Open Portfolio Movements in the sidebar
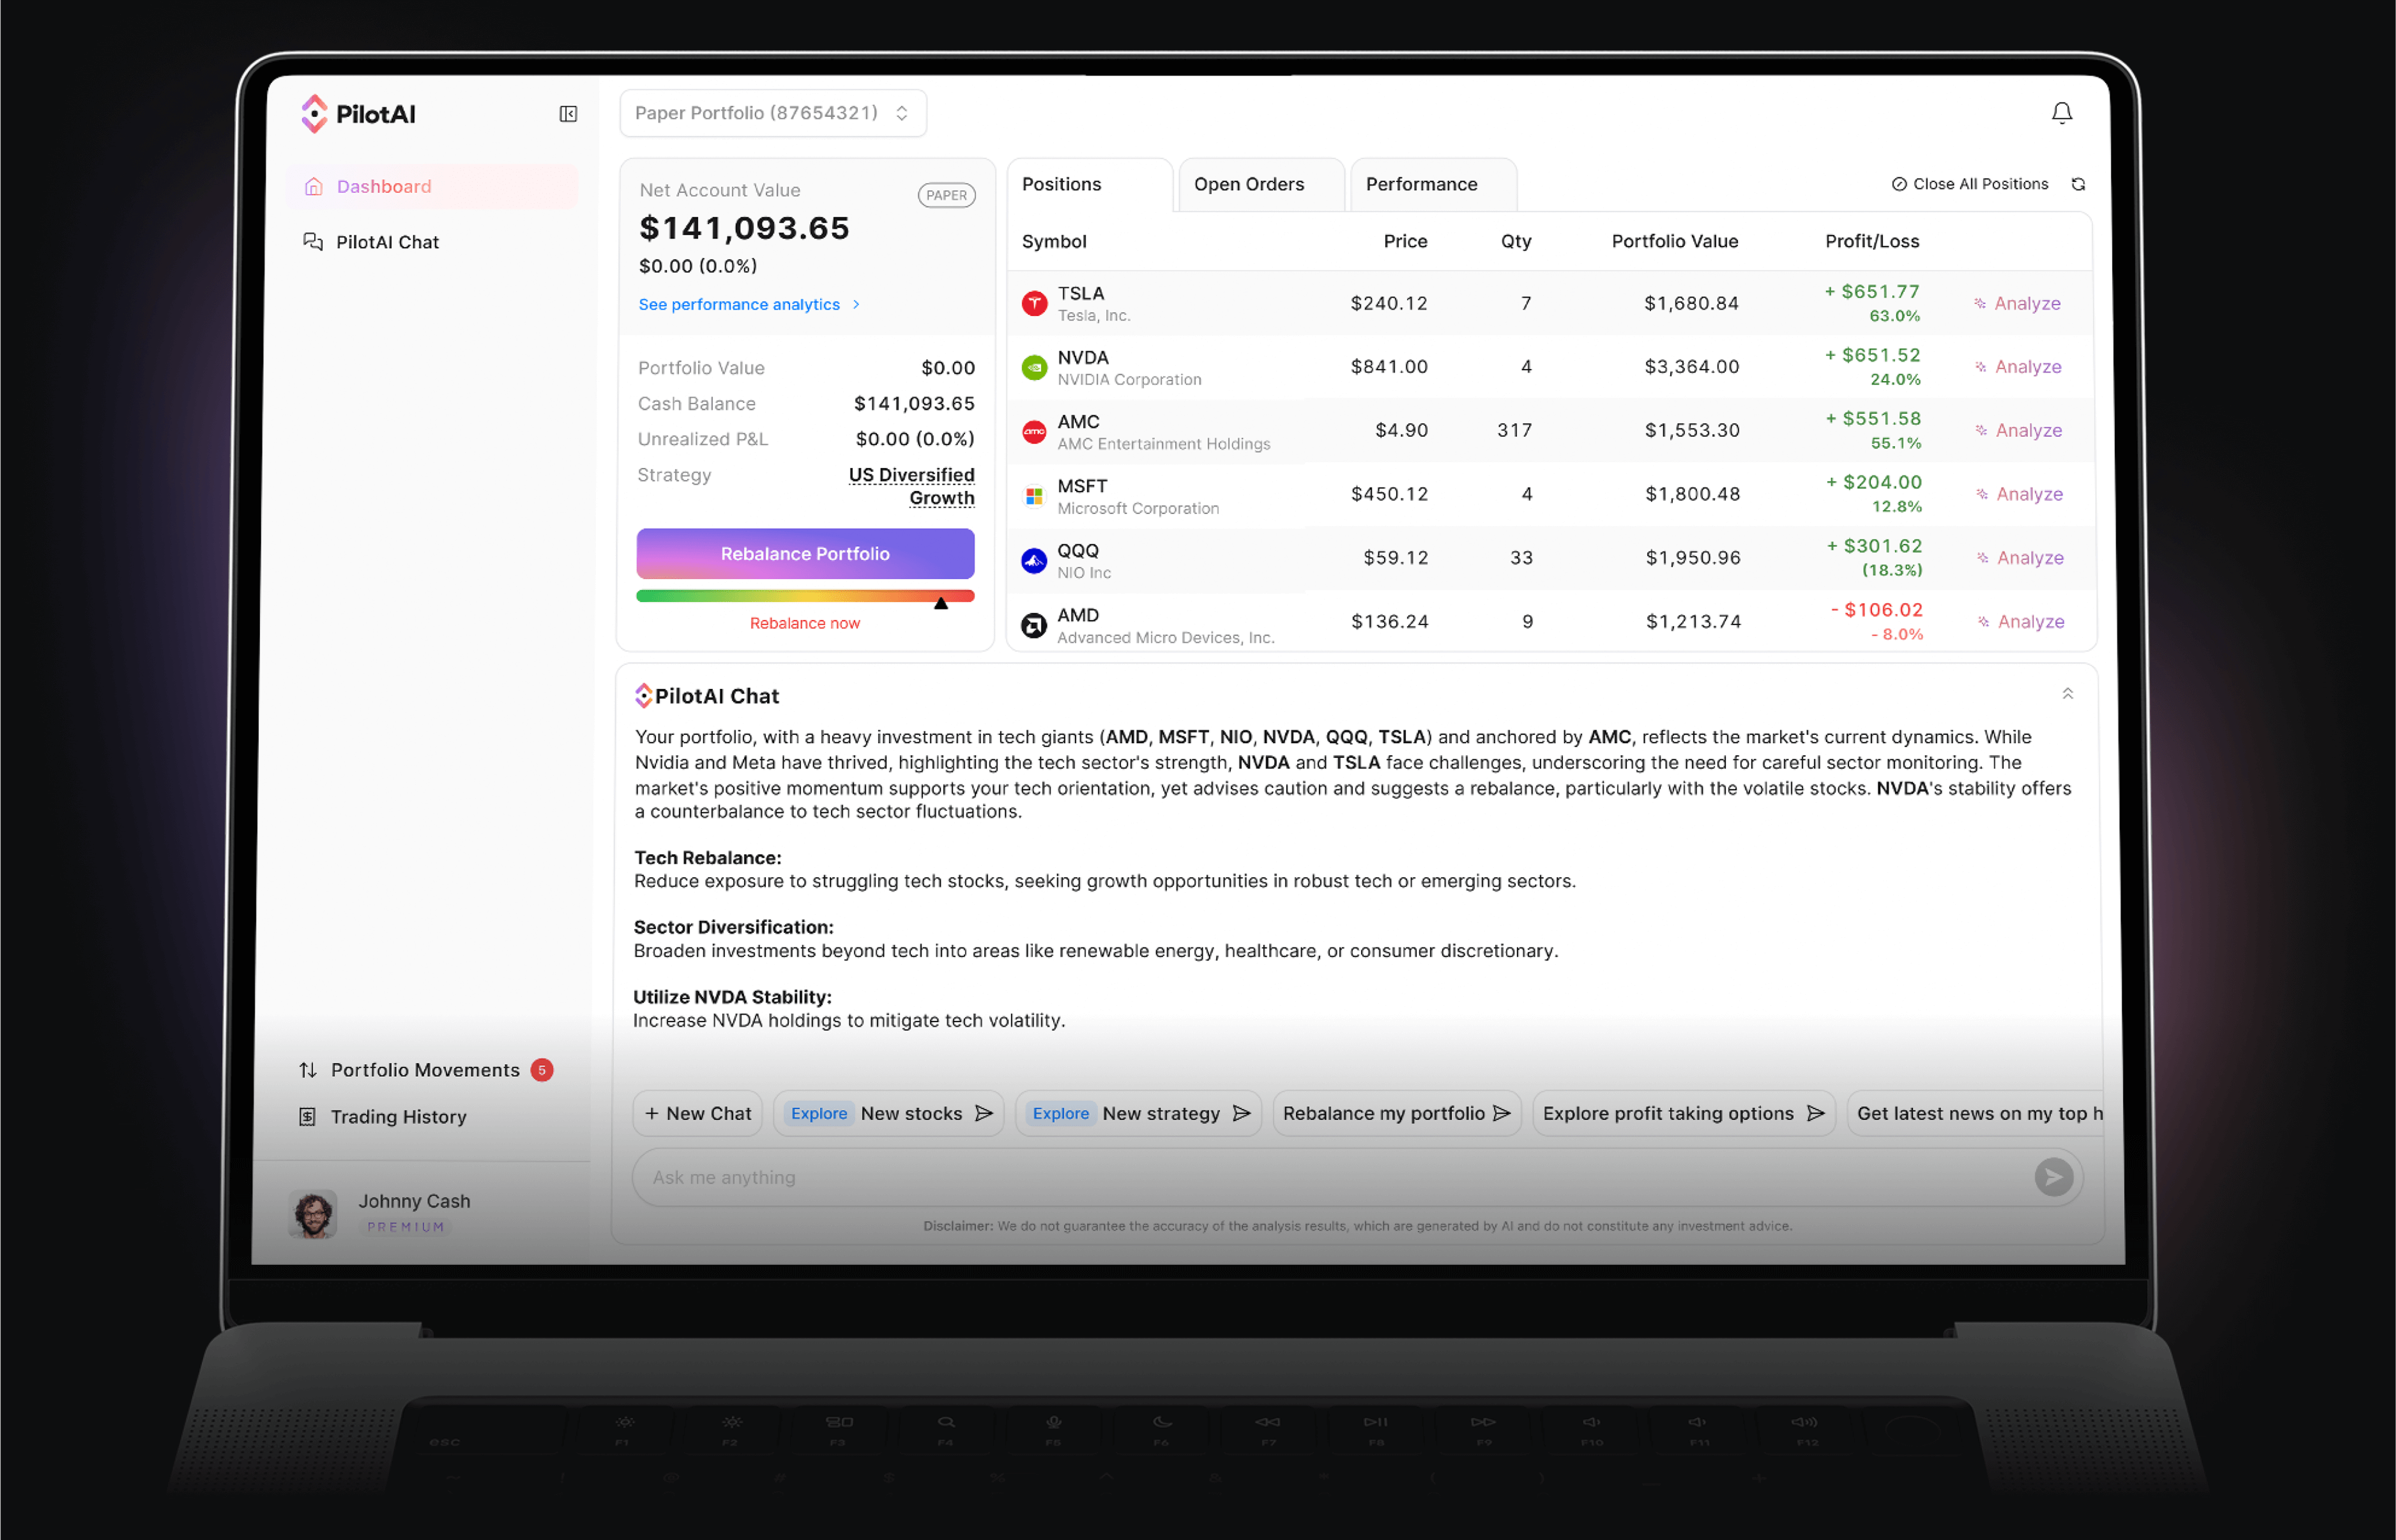2396x1540 pixels. (427, 1070)
